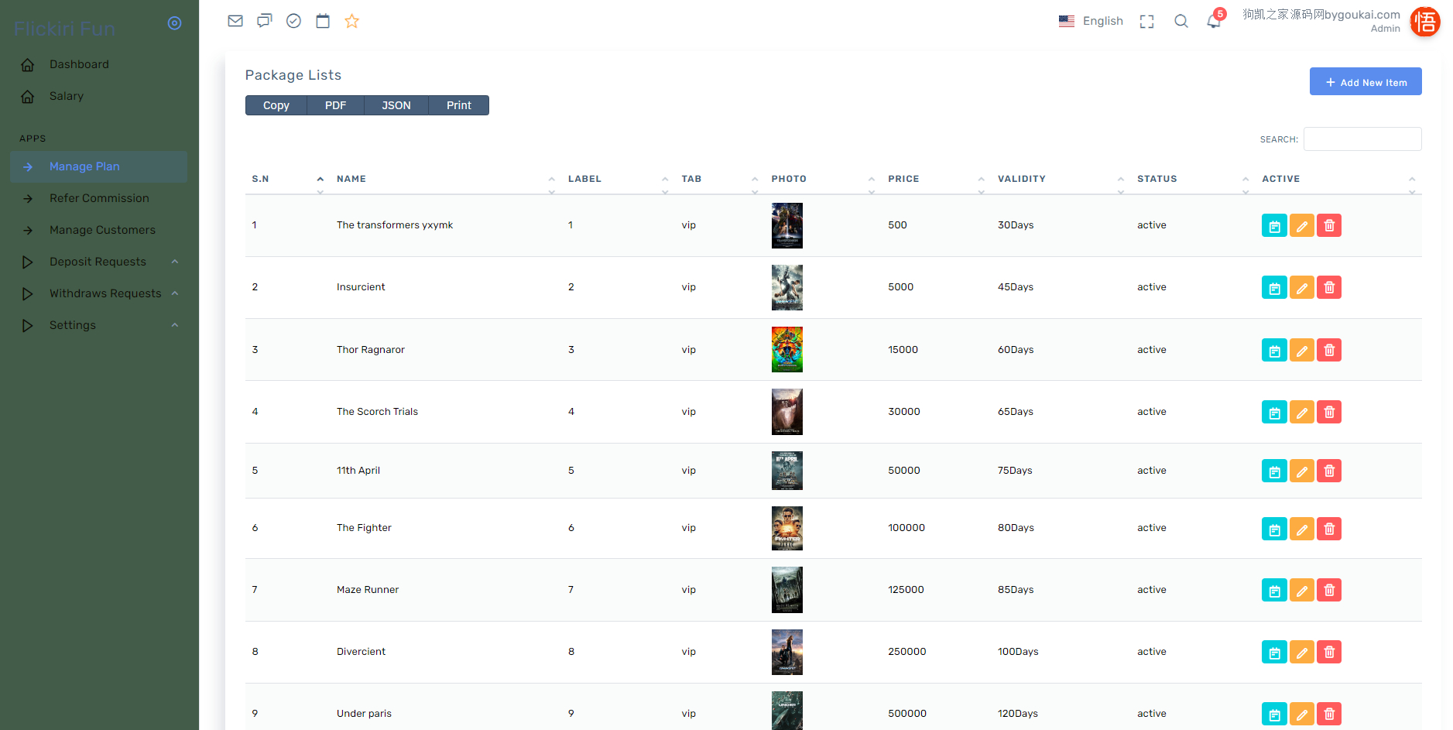This screenshot has width=1453, height=730.
Task: Open the chat messages icon
Action: pos(265,21)
